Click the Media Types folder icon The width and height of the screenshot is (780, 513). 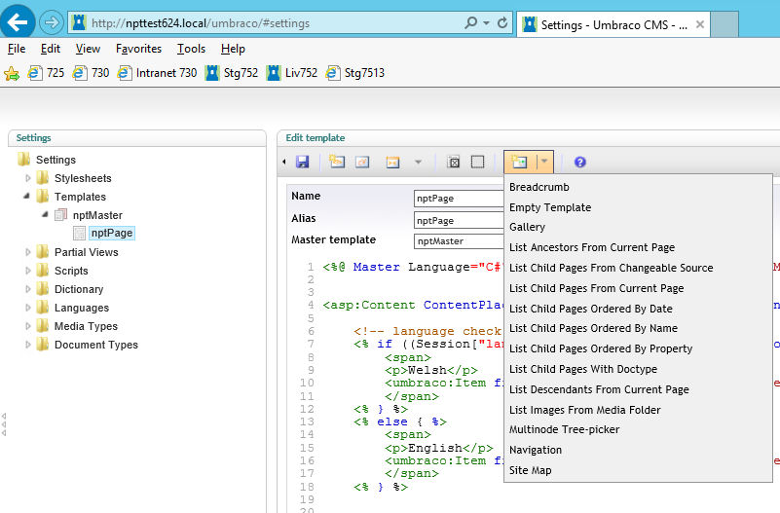(42, 325)
